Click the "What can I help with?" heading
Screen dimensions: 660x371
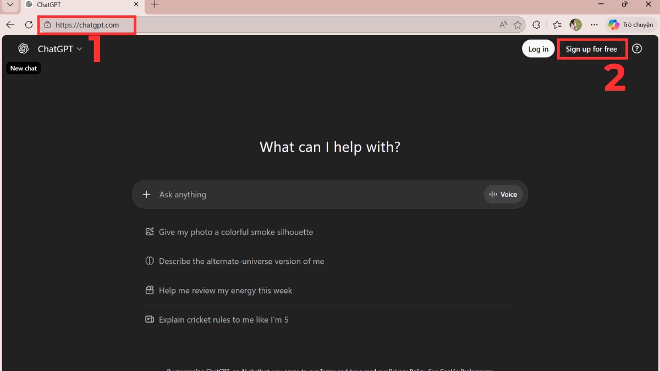click(x=330, y=147)
